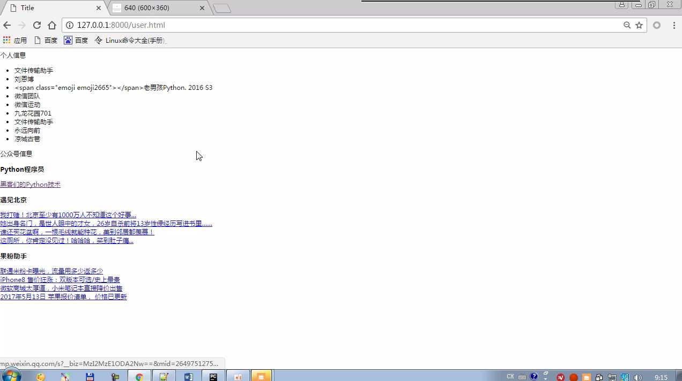Open Windows Start button
The height and width of the screenshot is (381, 682).
(11, 376)
